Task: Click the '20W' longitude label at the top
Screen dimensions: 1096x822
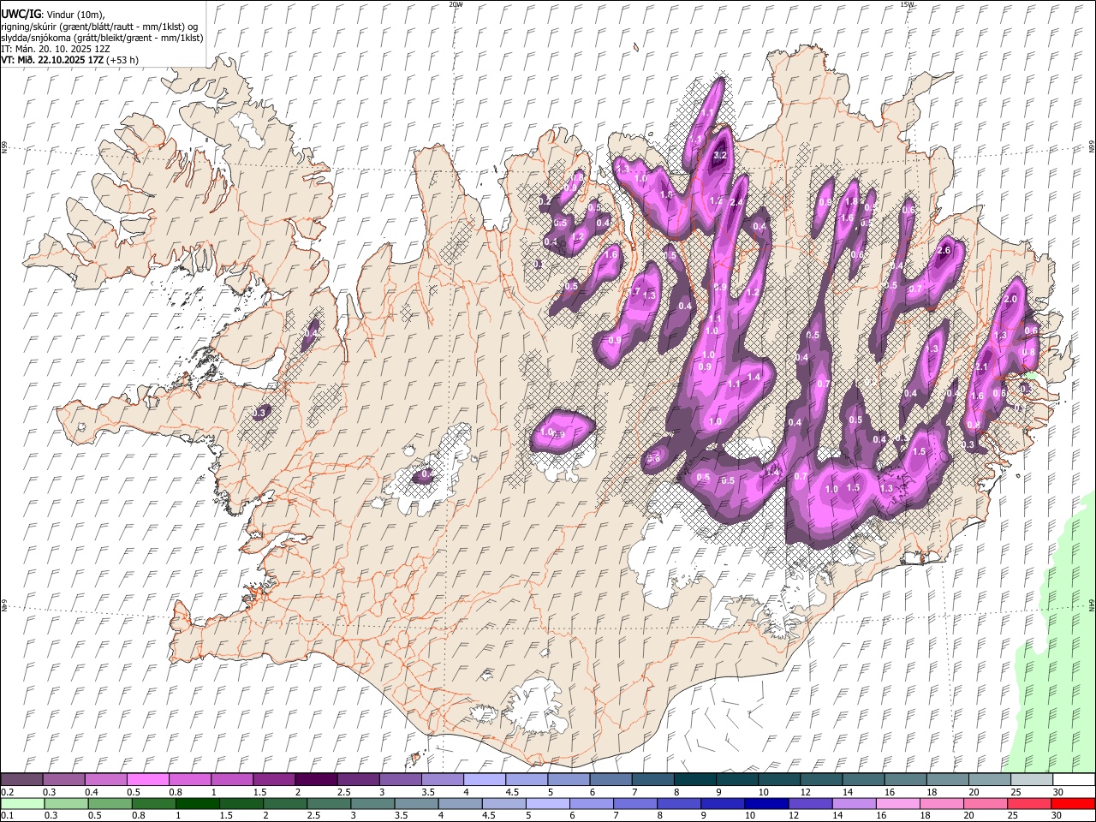Action: click(x=456, y=4)
